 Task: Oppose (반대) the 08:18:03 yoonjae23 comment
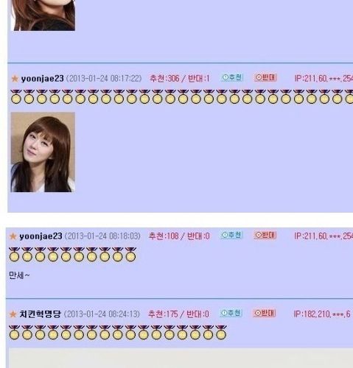click(x=265, y=235)
